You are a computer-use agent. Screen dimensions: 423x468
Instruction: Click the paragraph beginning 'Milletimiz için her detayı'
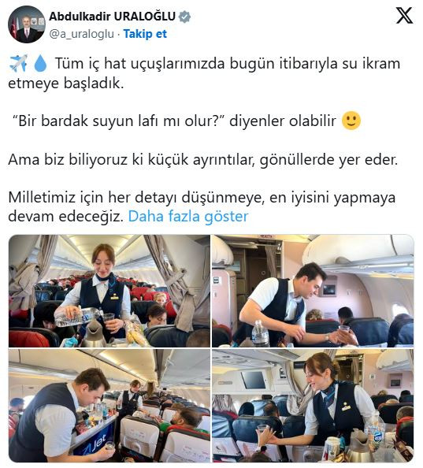(x=202, y=206)
